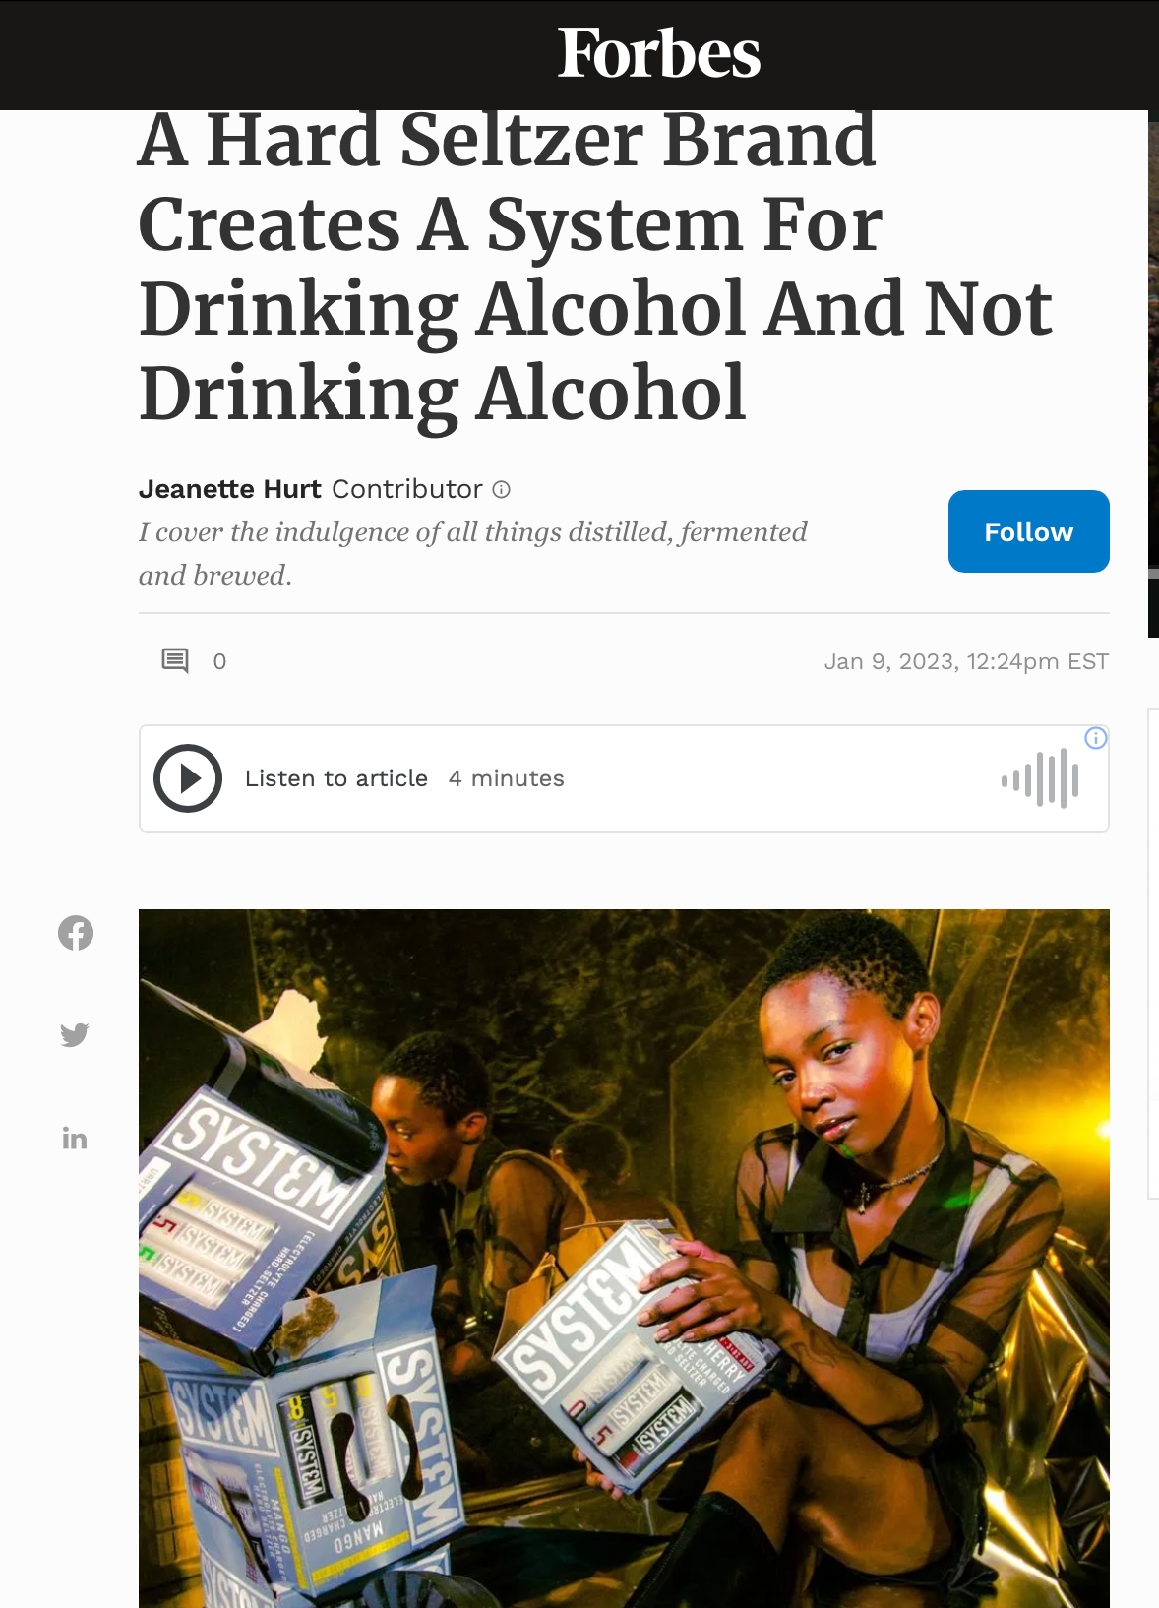This screenshot has width=1159, height=1608.
Task: Follow Jeanette Hurt
Action: point(1029,531)
